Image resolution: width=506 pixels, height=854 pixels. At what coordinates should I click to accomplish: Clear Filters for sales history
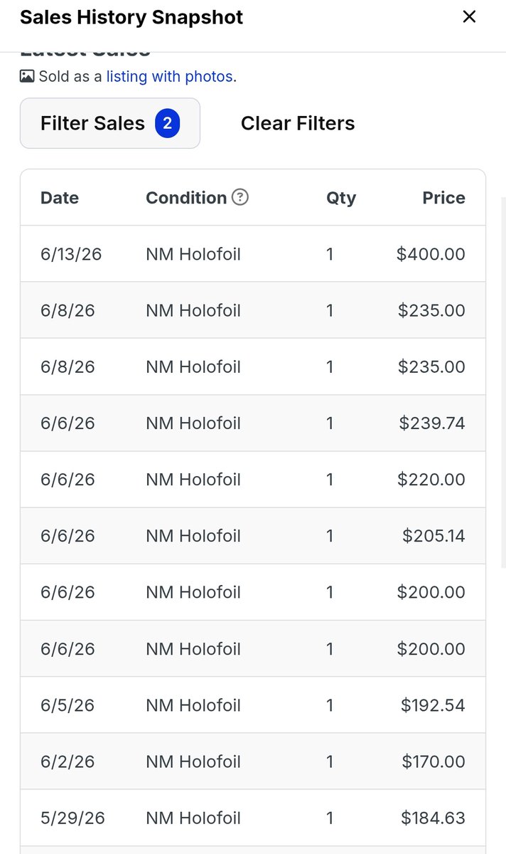[298, 123]
